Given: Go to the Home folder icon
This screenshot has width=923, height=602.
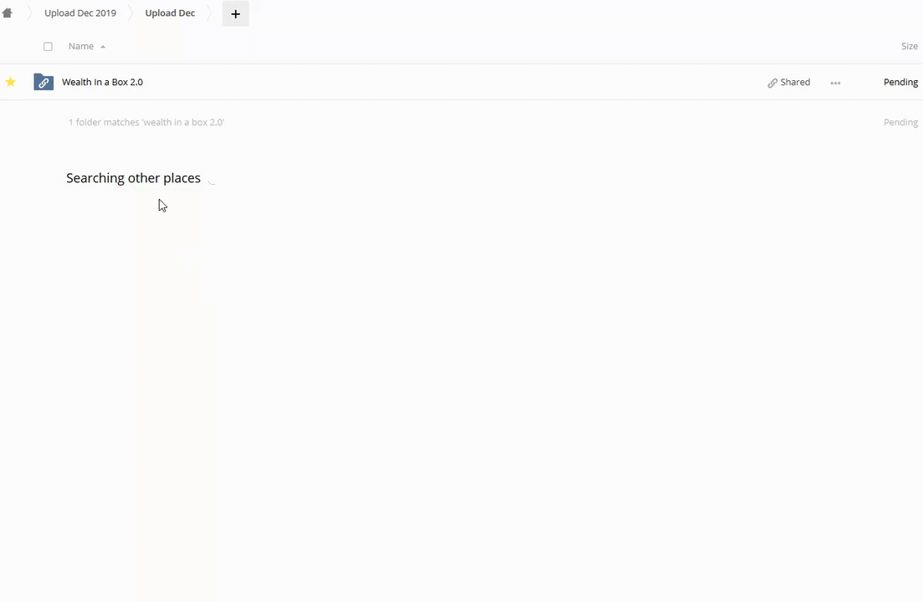Looking at the screenshot, I should 8,13.
